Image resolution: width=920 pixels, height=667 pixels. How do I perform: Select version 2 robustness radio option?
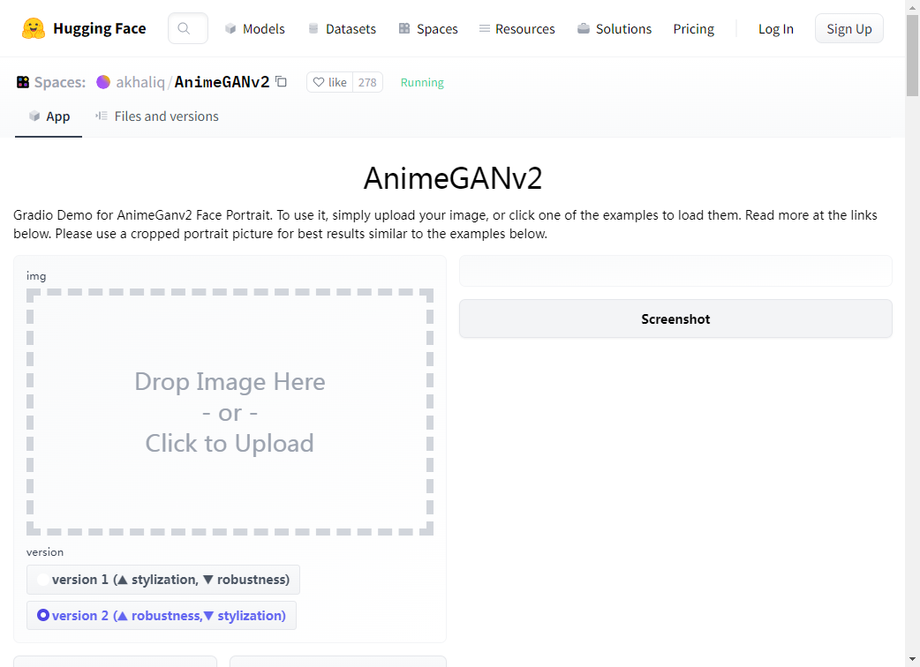click(162, 616)
